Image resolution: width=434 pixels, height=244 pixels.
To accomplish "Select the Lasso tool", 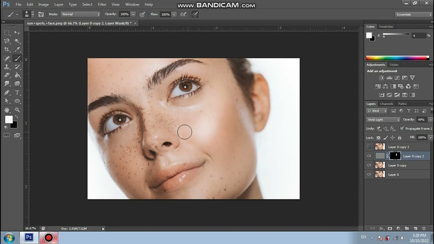I will (7, 41).
